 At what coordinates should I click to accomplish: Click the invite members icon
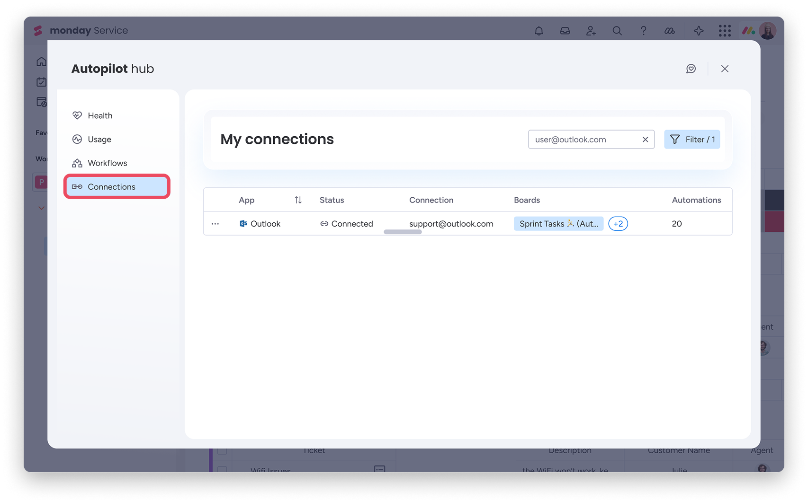click(591, 31)
